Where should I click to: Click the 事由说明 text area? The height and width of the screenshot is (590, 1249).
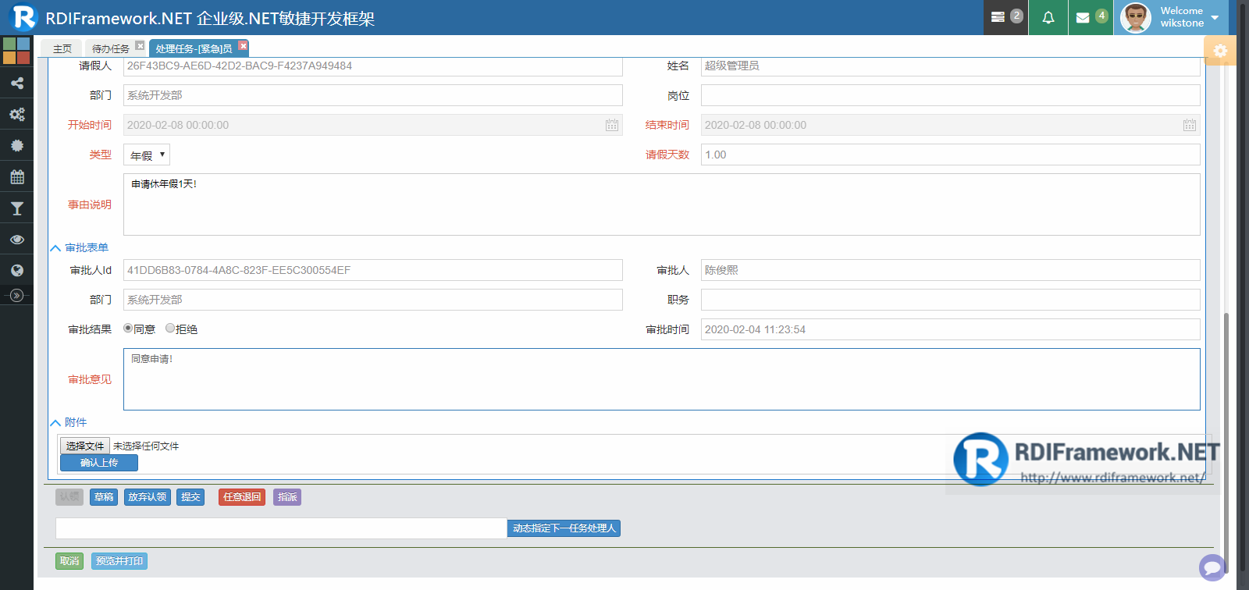[662, 204]
